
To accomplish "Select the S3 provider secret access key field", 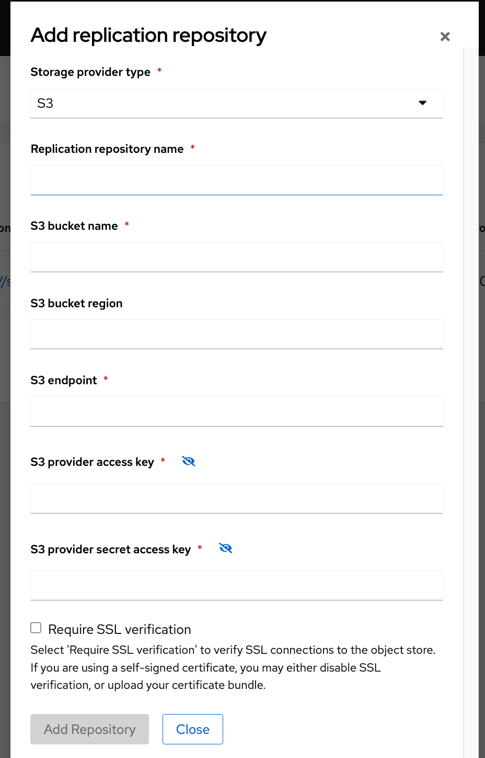I will tap(237, 585).
